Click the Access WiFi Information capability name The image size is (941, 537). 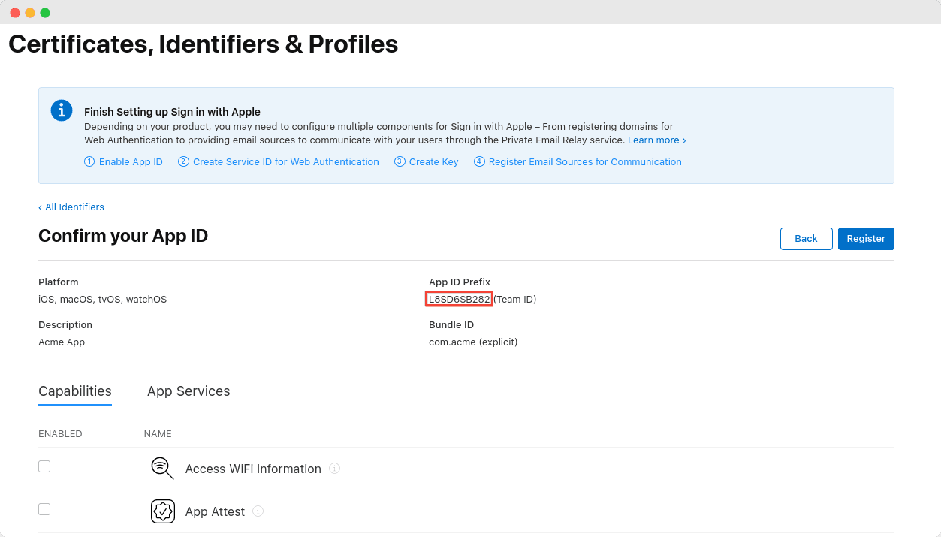coord(253,469)
